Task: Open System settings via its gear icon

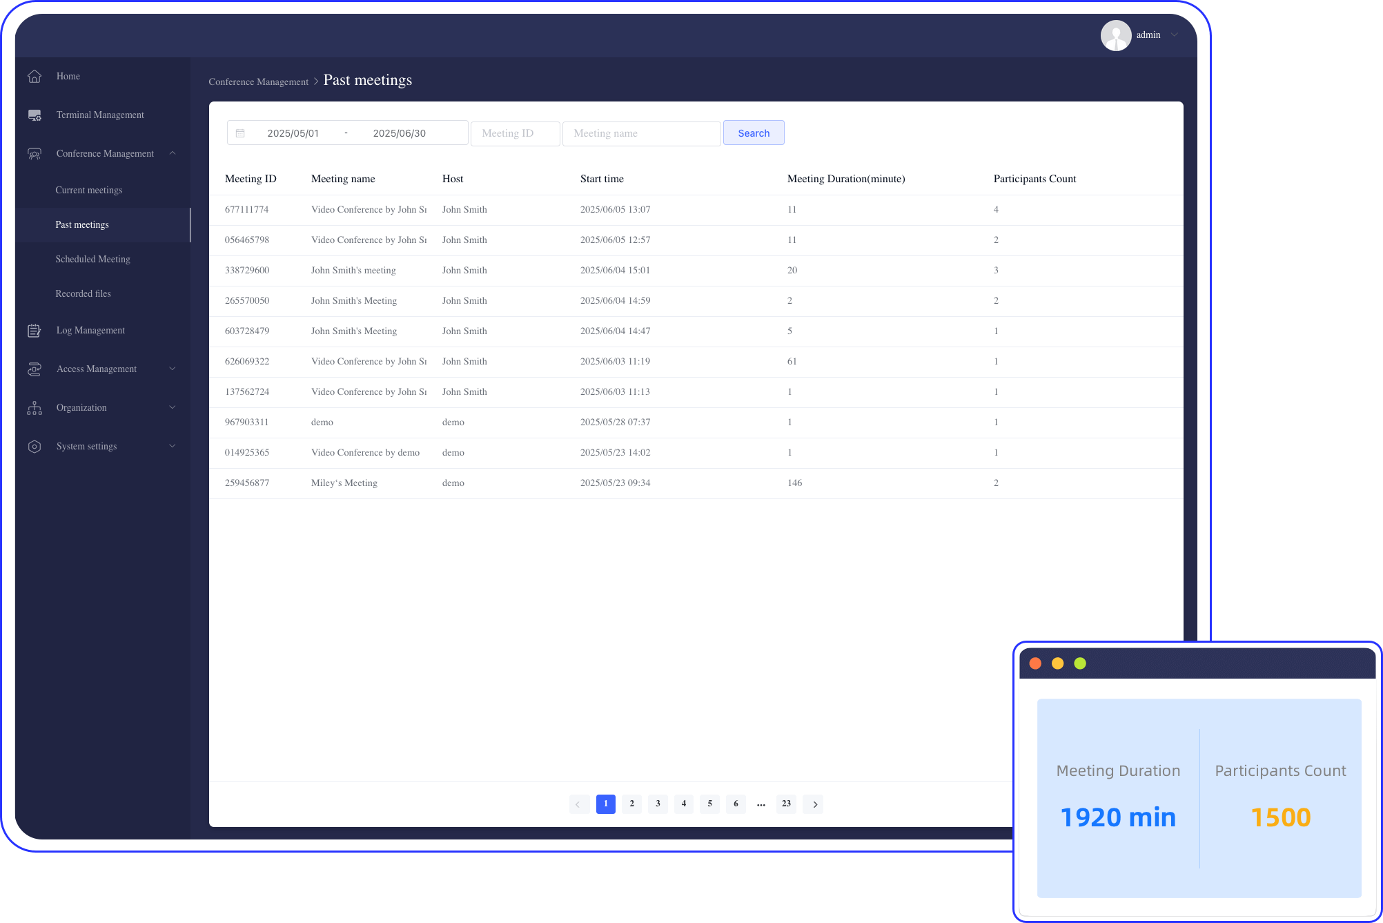Action: click(35, 446)
